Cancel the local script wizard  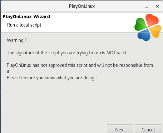point(148,129)
